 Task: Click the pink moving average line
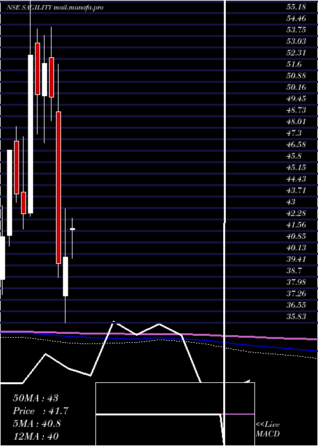tap(159, 334)
